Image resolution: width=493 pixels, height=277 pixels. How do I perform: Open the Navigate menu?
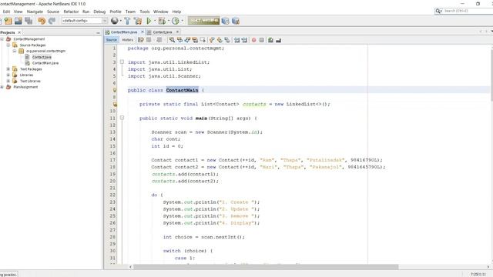pyautogui.click(x=35, y=12)
